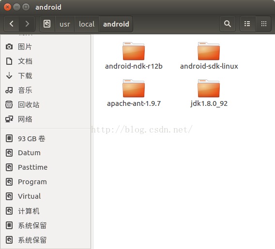The image size is (275, 249).
Task: Open the android-sdk-linux folder icon
Action: (209, 51)
